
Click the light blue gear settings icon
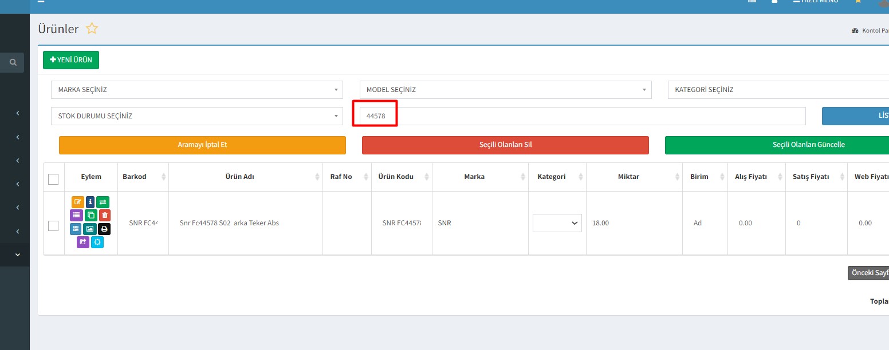coord(97,242)
